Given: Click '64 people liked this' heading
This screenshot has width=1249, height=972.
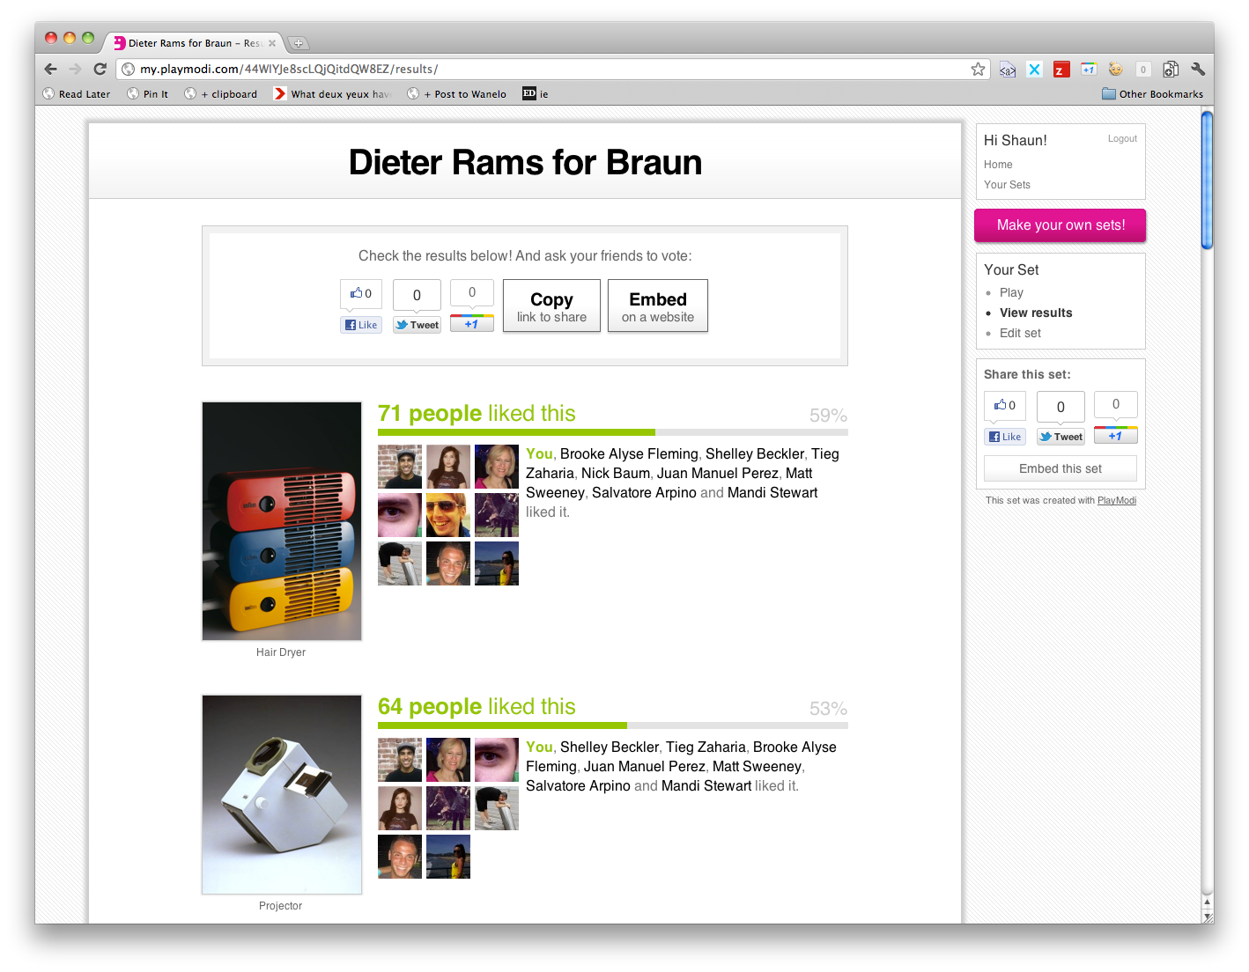Looking at the screenshot, I should [x=477, y=706].
